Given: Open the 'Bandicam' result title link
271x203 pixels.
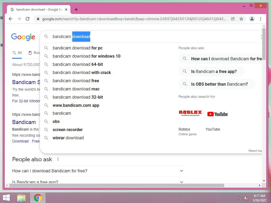Looking at the screenshot, I should tap(24, 122).
